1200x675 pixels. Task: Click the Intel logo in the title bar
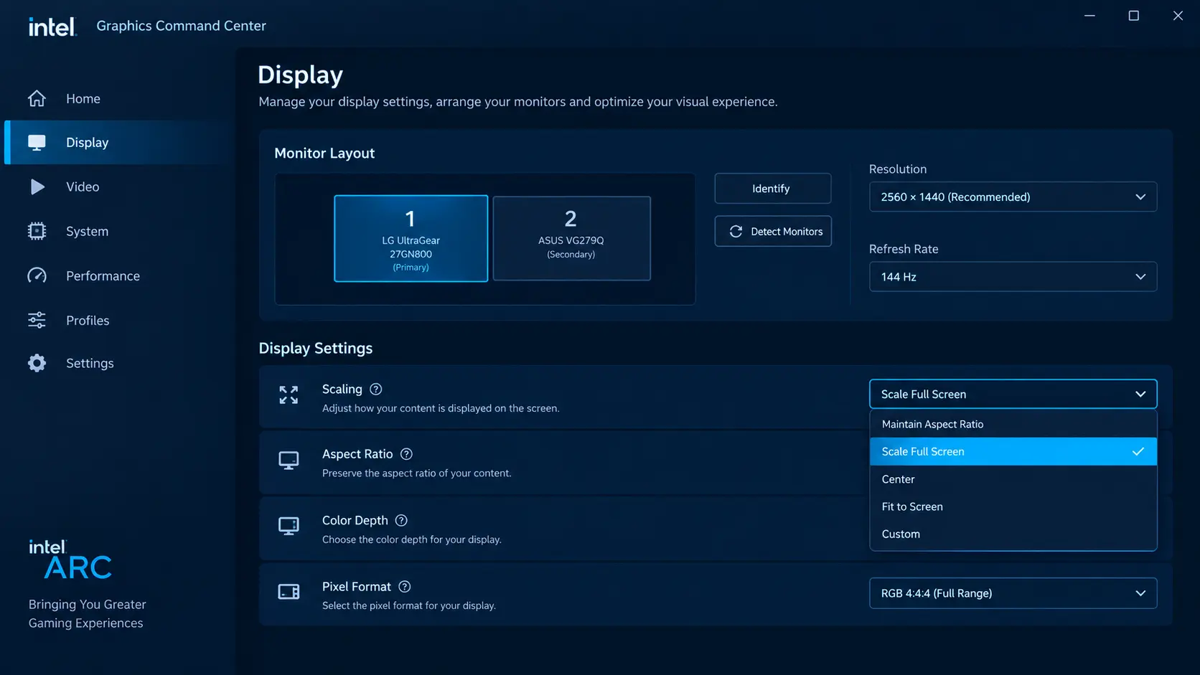[x=52, y=27]
